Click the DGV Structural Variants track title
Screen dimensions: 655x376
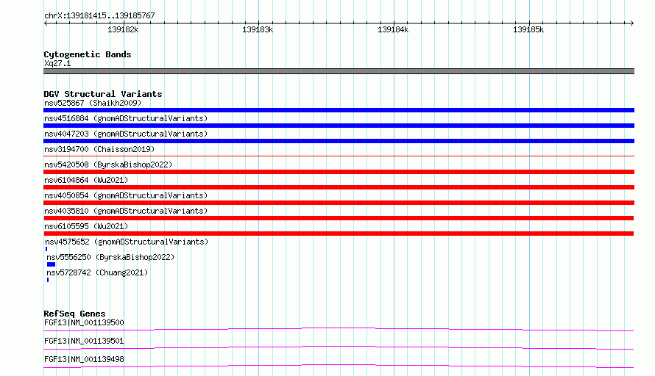[103, 94]
